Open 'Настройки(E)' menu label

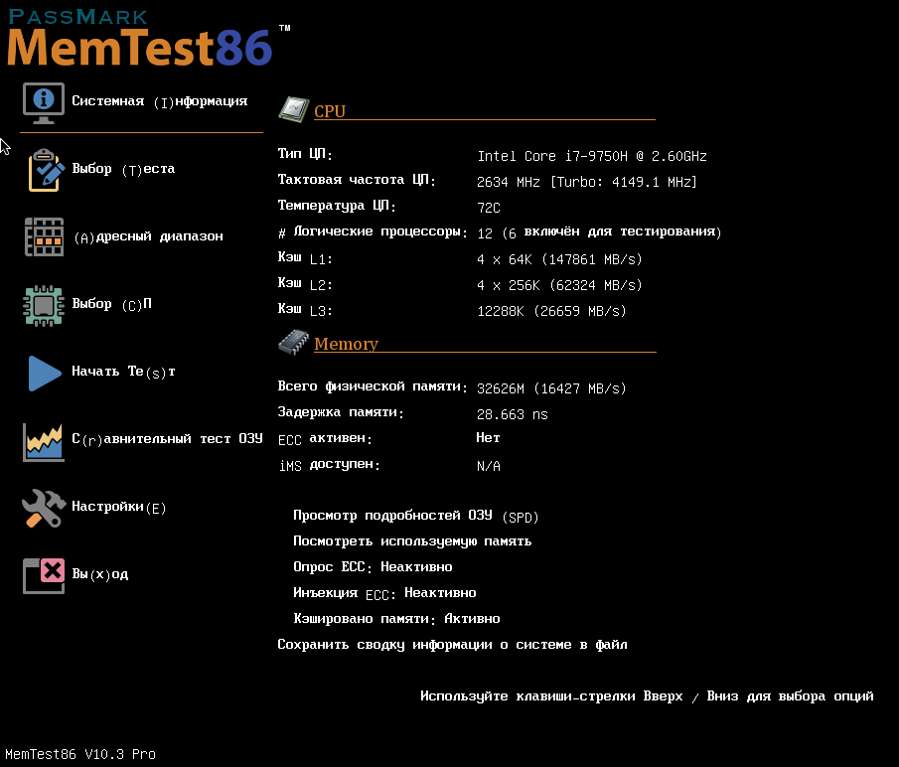pos(118,508)
